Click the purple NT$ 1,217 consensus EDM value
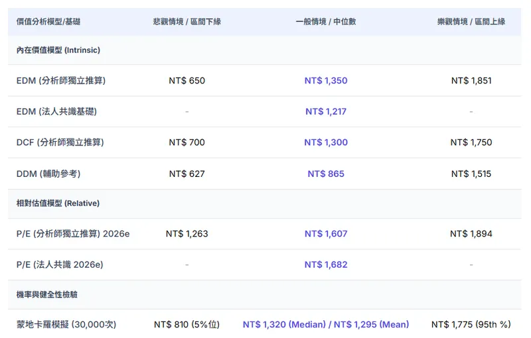The height and width of the screenshot is (338, 531). pyautogui.click(x=326, y=112)
